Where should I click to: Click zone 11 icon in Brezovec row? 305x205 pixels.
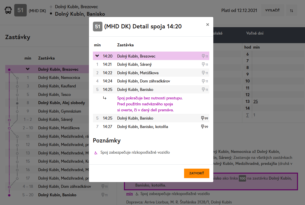coord(205,56)
